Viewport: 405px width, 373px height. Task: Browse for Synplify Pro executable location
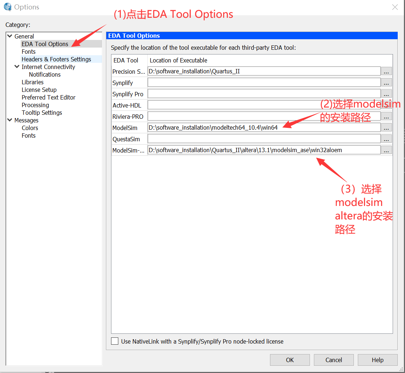point(386,94)
